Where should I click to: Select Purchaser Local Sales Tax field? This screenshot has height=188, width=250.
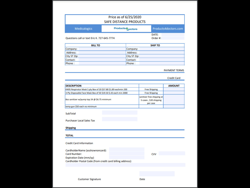tap(119, 119)
